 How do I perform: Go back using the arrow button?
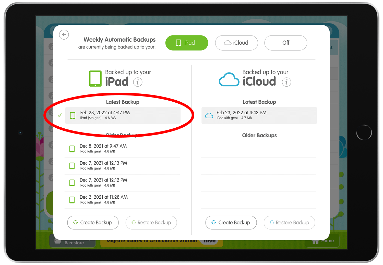[64, 34]
